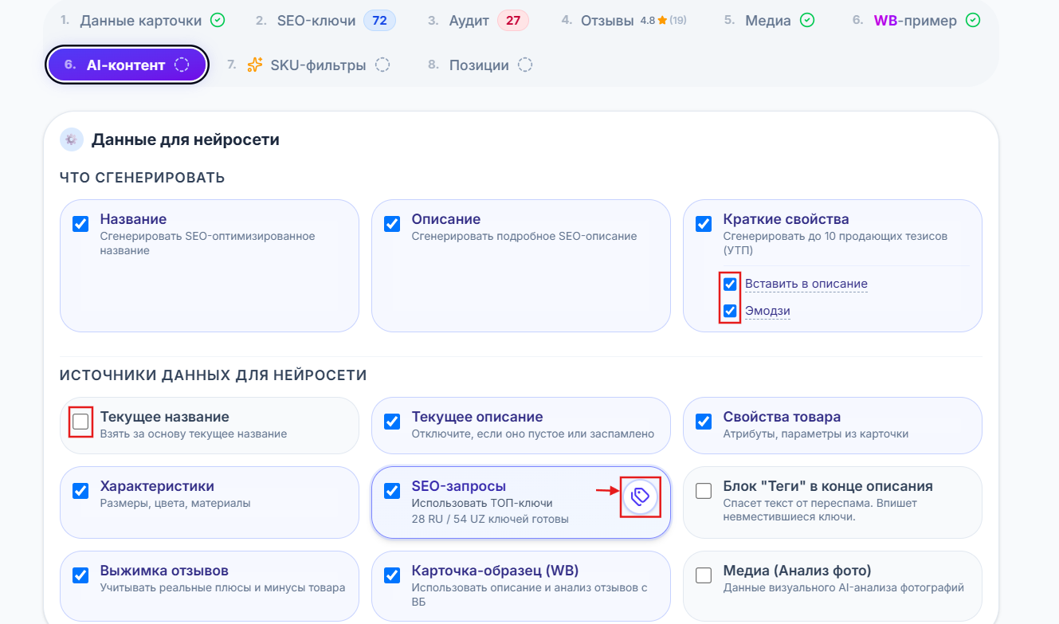
Task: Uncheck the SEO-запросы checkbox
Action: [392, 491]
